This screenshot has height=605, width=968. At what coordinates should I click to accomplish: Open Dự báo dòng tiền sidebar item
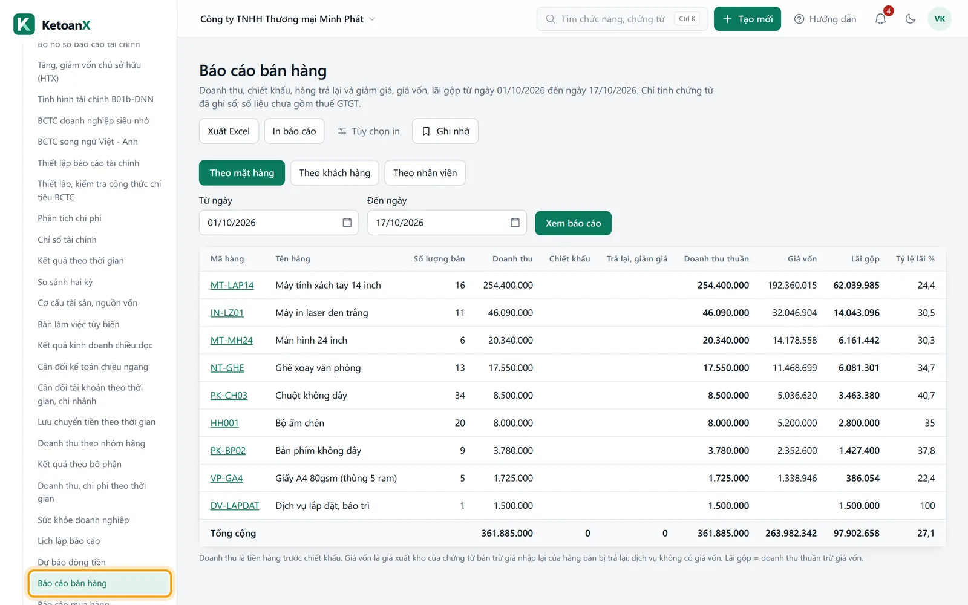tap(71, 562)
